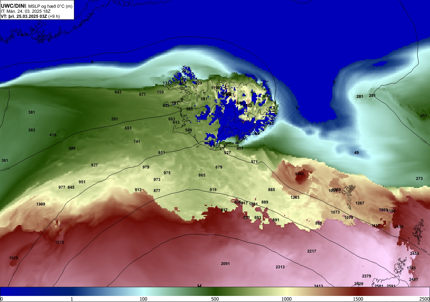The image size is (430, 302).
Task: Click the map value 1079
Action: [349, 218]
